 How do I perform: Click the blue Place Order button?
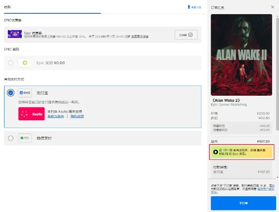tap(243, 203)
